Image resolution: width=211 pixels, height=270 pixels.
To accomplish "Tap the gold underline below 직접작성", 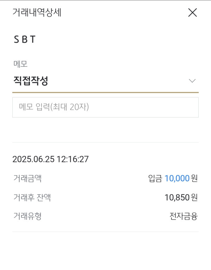I will 105,92.
